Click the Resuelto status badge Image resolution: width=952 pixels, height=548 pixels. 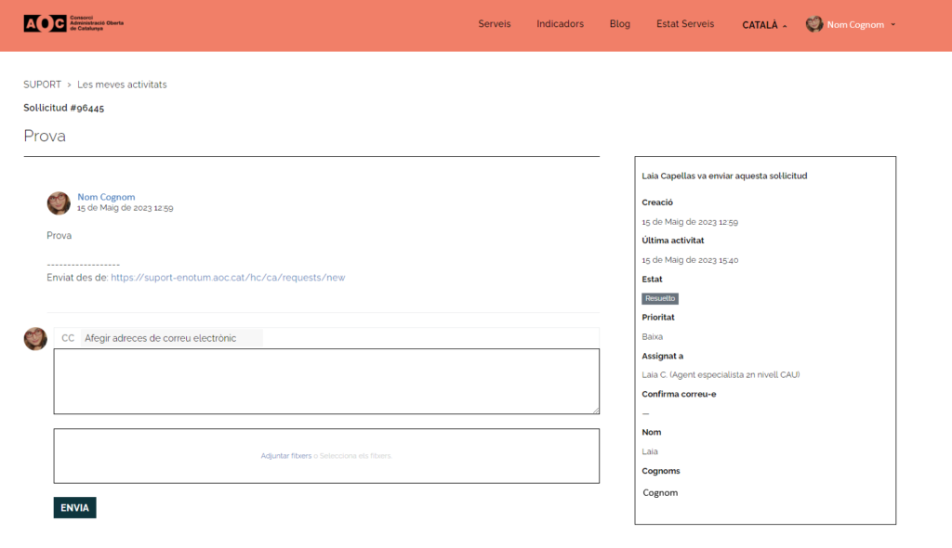(660, 299)
